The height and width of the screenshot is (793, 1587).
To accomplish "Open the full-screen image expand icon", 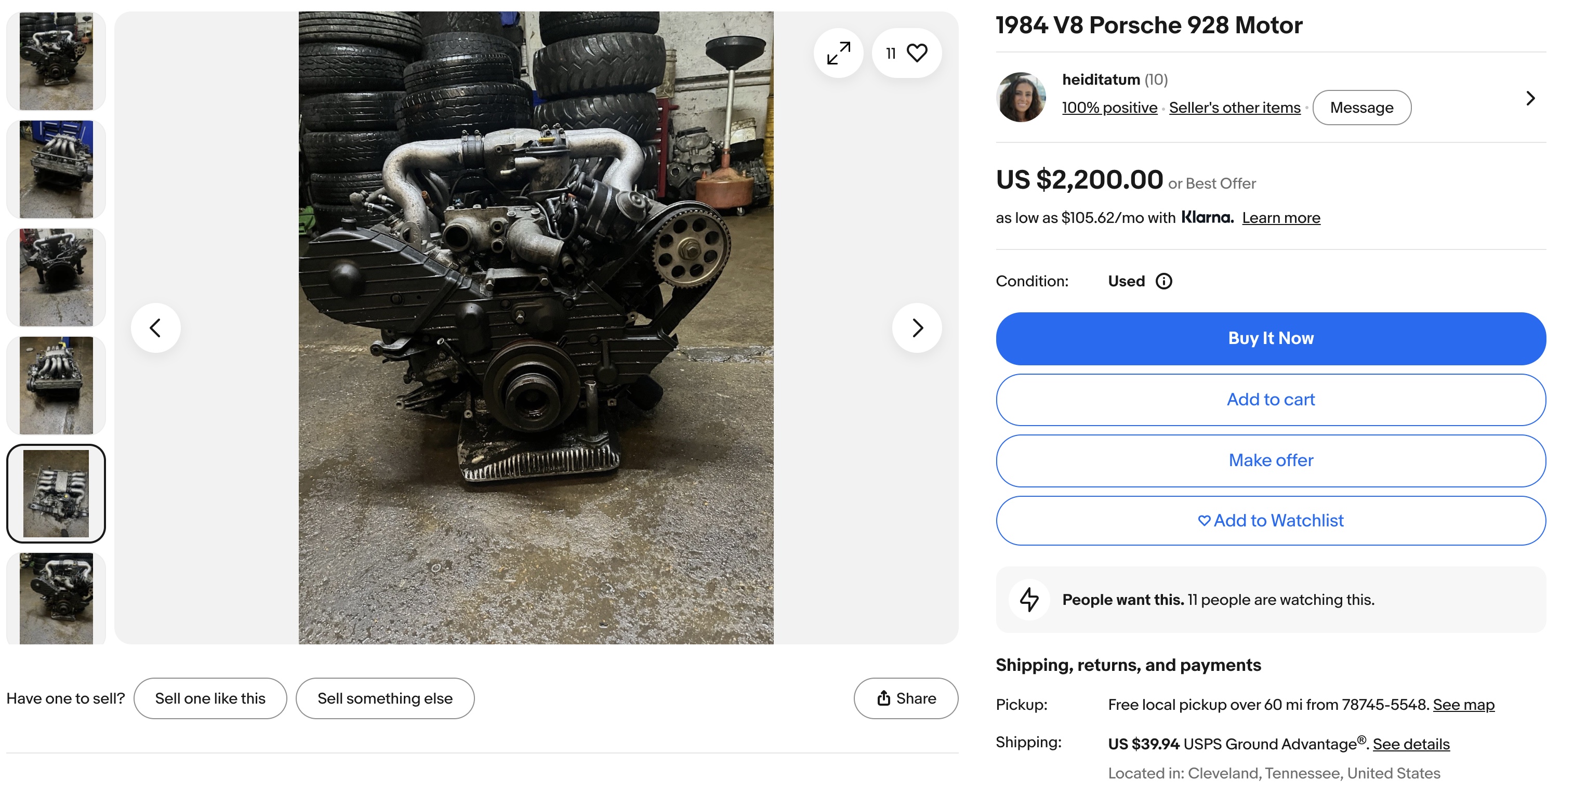I will click(x=839, y=53).
